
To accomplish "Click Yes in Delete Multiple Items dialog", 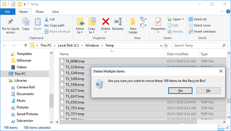I will (180, 90).
